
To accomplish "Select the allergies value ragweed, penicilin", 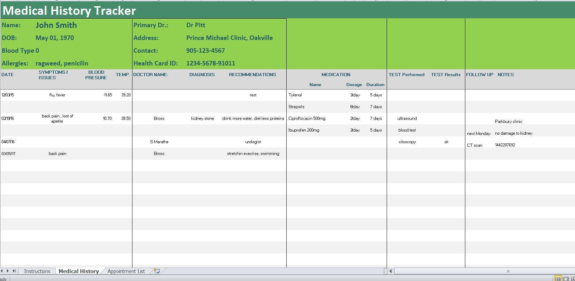I will pos(62,63).
